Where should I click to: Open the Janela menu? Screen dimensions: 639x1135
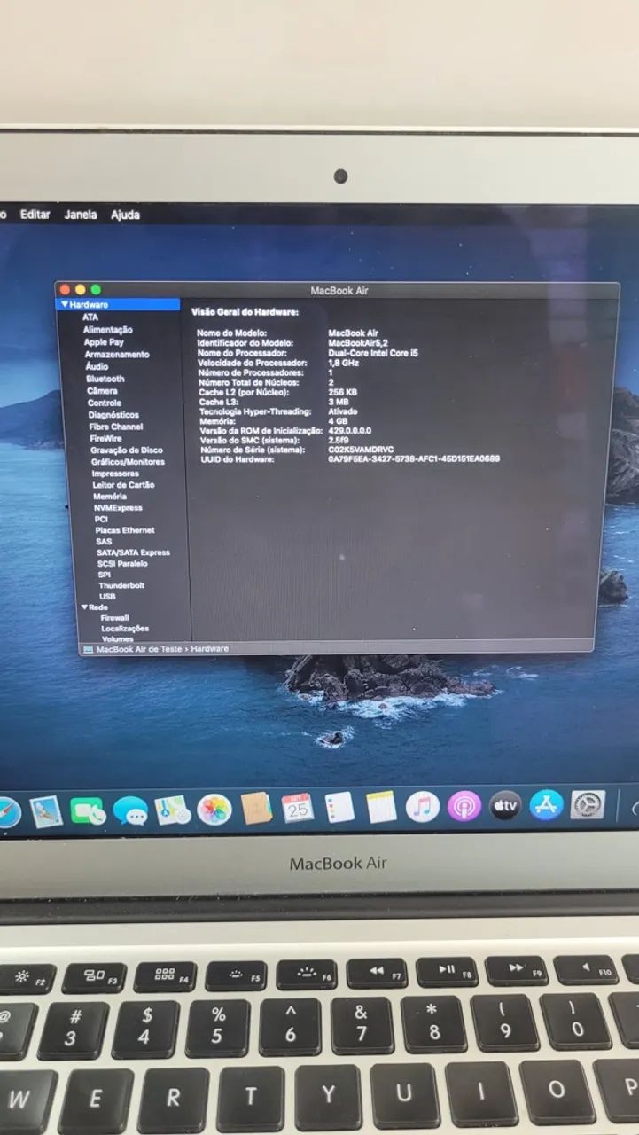[81, 215]
